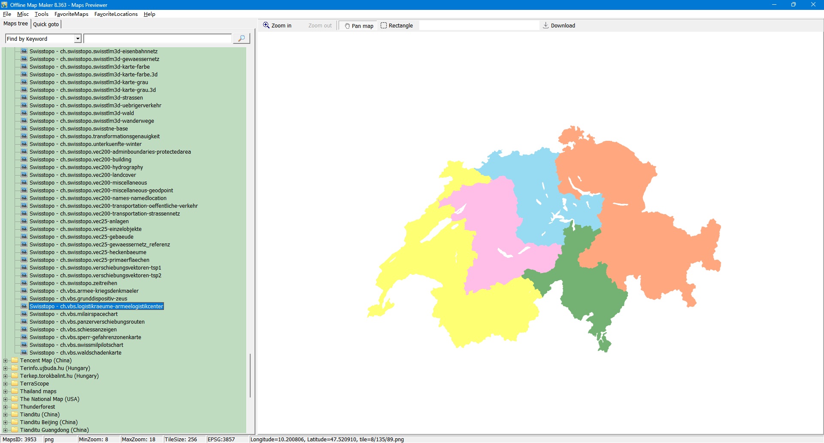Switch to the Quick goto tab
824x443 pixels.
click(46, 24)
